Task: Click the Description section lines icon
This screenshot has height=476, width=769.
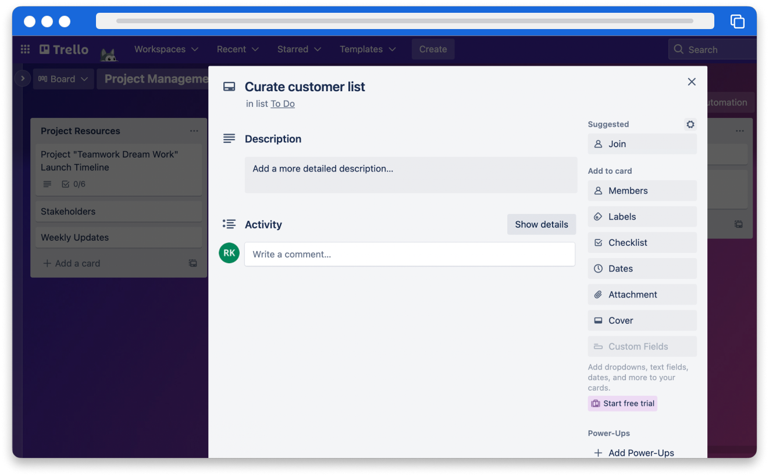Action: coord(229,139)
